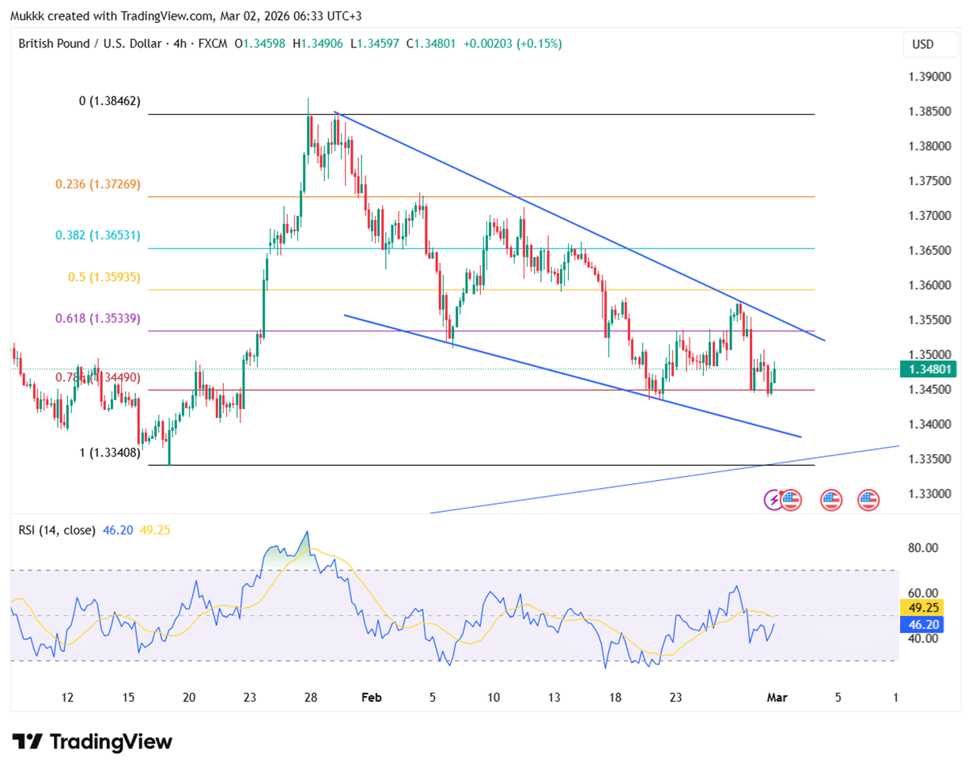The height and width of the screenshot is (772, 972).
Task: Click the middle US flag economic event icon
Action: (830, 499)
